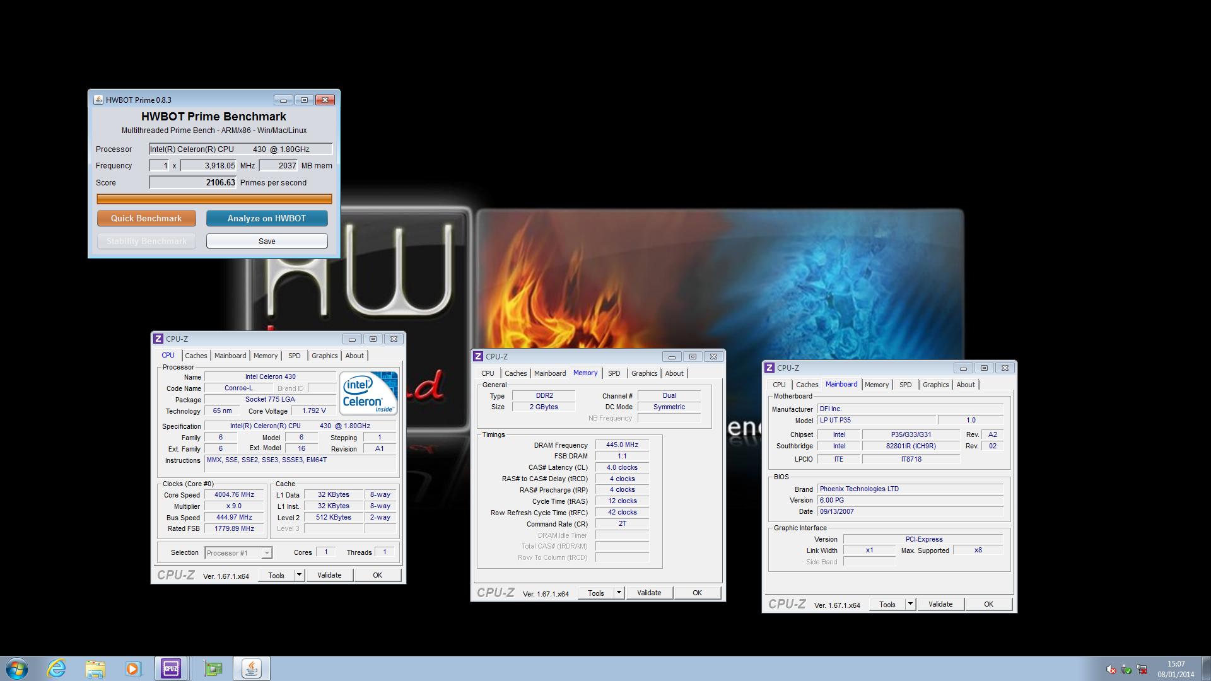Viewport: 1211px width, 681px height.
Task: Open the Windows Start menu orb
Action: [16, 668]
